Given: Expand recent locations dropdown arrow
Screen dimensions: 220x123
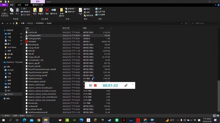Looking at the screenshot, I should (x=11, y=23).
